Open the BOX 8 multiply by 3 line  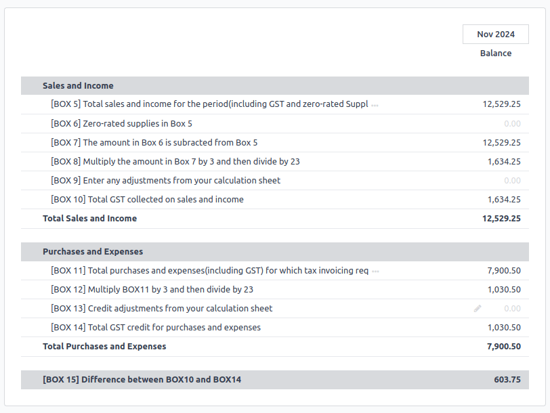(175, 162)
